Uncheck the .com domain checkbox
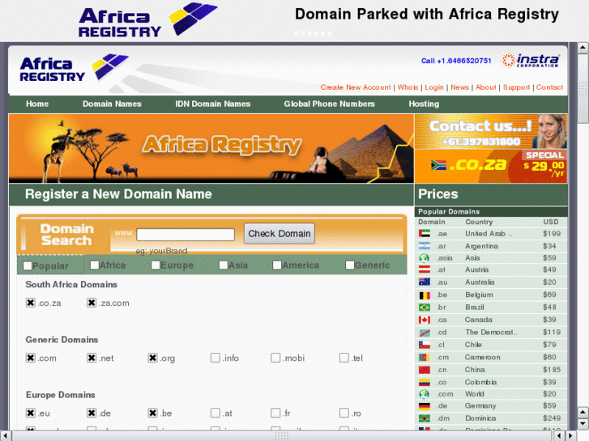Viewport: 589px width, 441px height. (31, 358)
